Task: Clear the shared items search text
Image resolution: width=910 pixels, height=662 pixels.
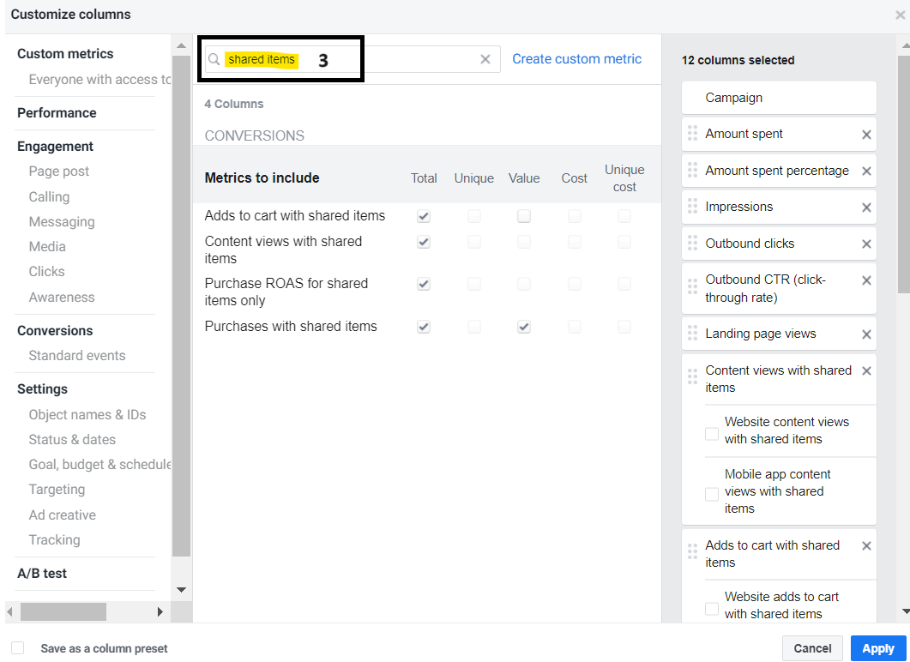Action: point(485,59)
